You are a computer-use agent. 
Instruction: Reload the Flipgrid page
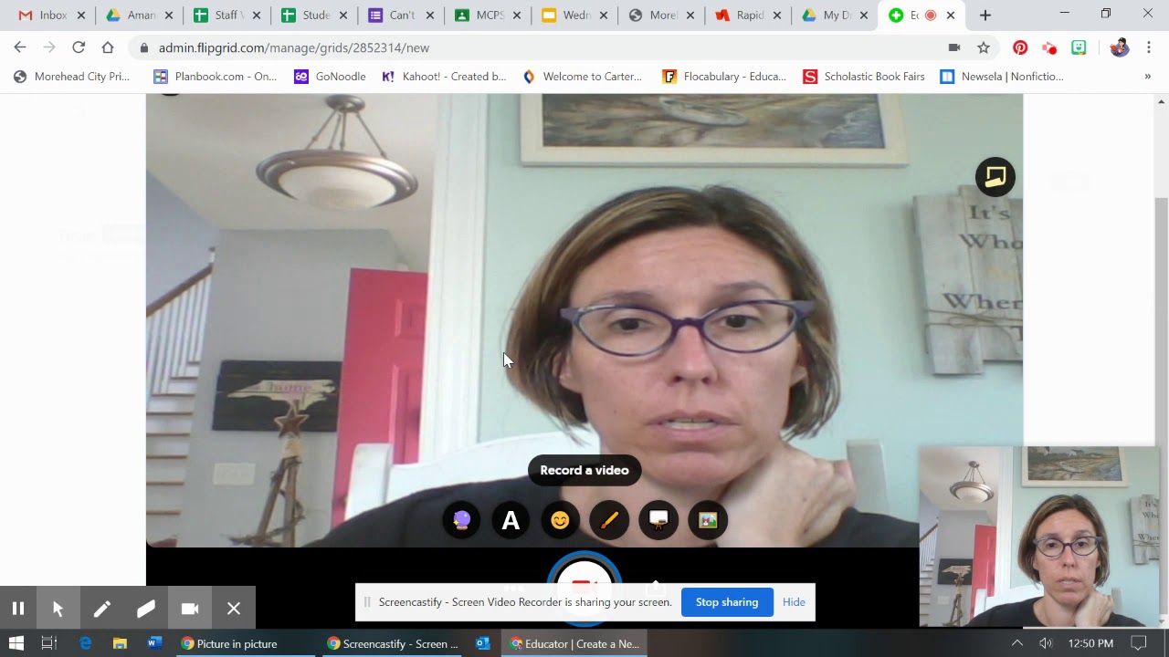79,47
